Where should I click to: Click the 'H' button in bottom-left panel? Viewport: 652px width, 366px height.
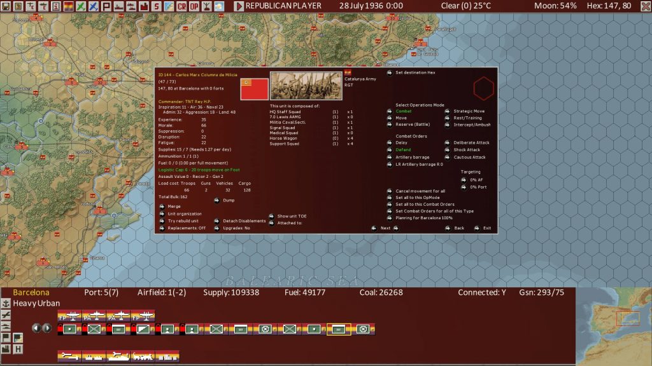pos(18,349)
